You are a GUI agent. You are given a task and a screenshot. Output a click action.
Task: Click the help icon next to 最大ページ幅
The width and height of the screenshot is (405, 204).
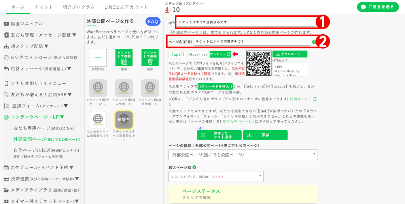pos(195,167)
